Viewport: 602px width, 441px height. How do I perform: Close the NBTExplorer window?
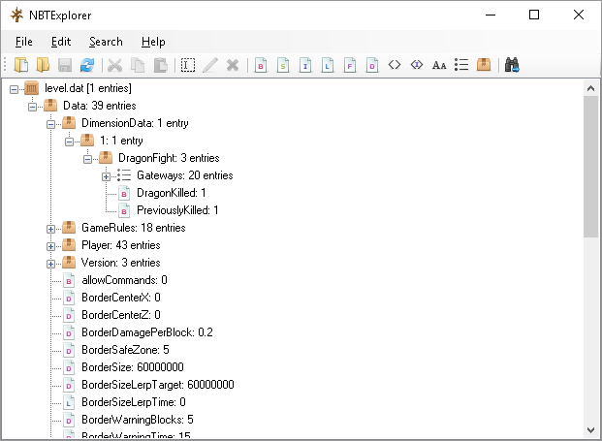click(579, 15)
